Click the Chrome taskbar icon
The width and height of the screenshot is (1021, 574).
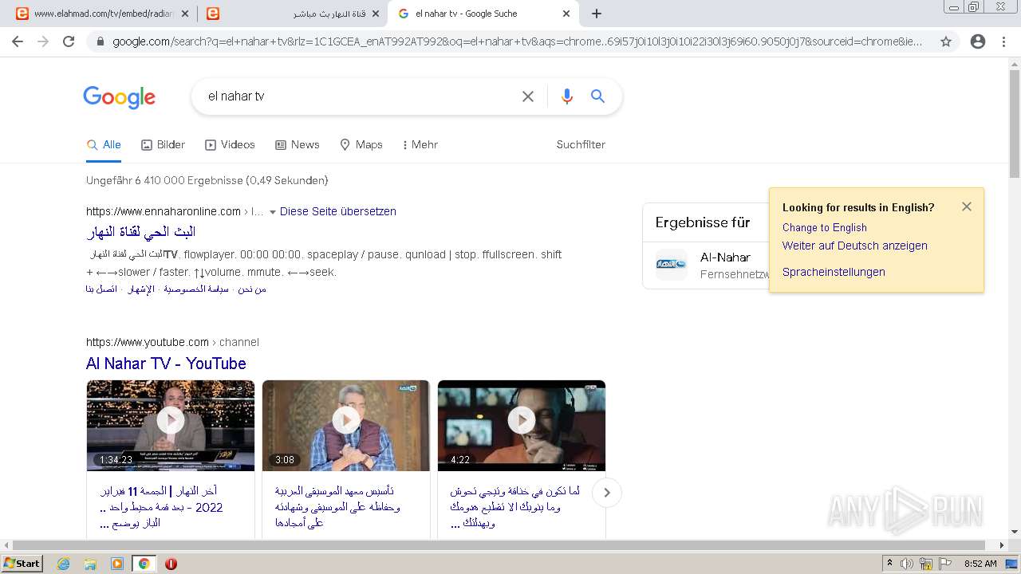click(144, 564)
